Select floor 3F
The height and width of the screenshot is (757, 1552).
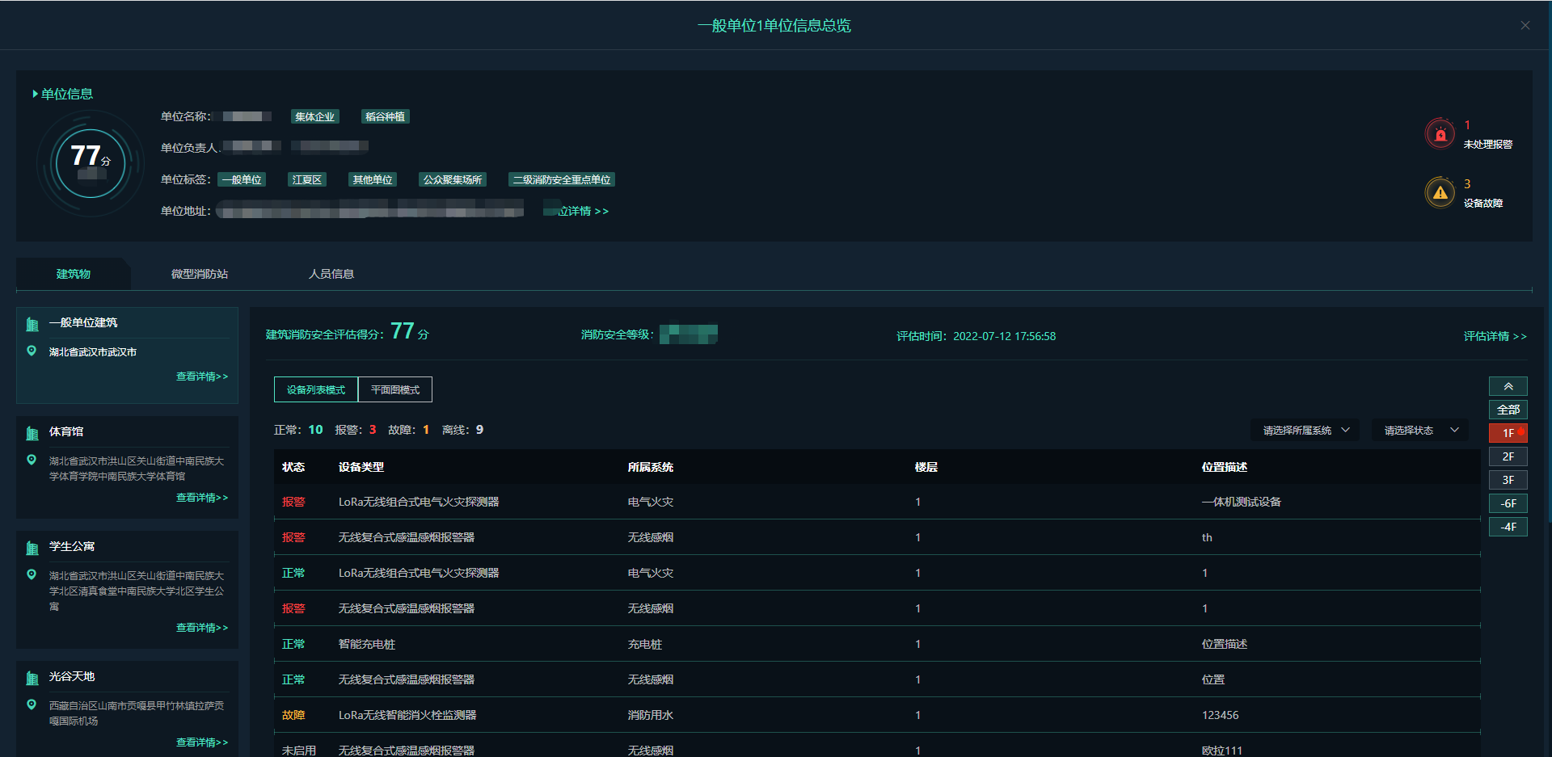[x=1508, y=480]
